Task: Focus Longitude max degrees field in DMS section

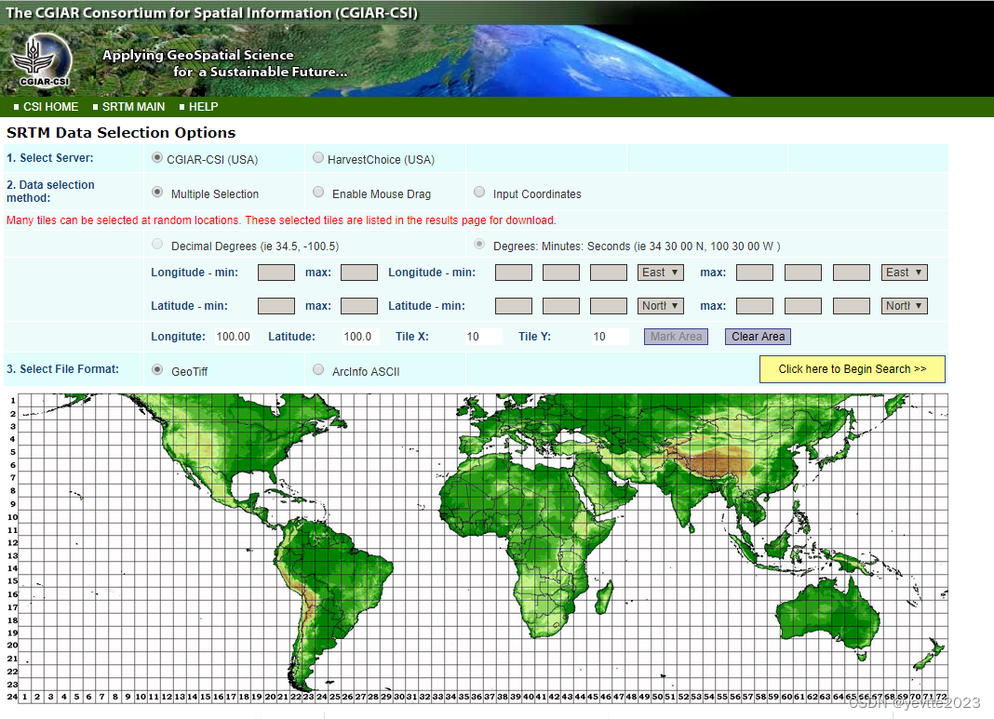Action: point(755,273)
